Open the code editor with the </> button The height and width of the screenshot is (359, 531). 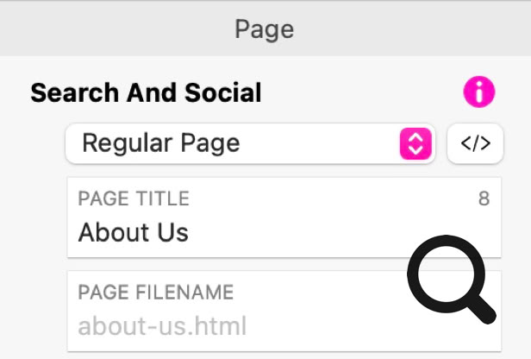[x=475, y=143]
